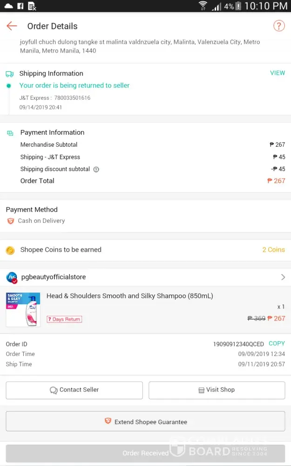Tap the Facebook notification icon in status bar
291x466 pixels.
pos(20,6)
